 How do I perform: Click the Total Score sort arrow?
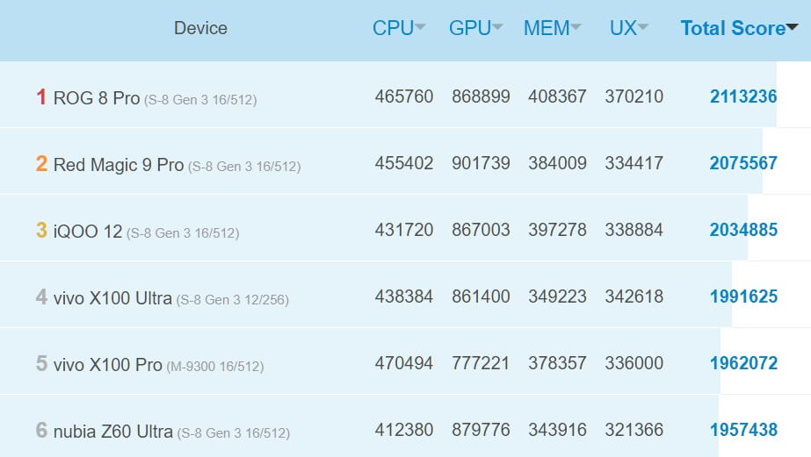793,28
